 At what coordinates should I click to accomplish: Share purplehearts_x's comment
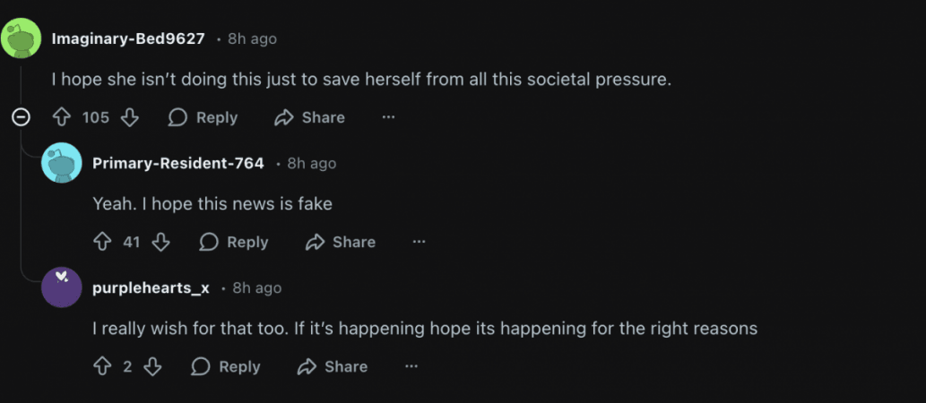tap(332, 366)
